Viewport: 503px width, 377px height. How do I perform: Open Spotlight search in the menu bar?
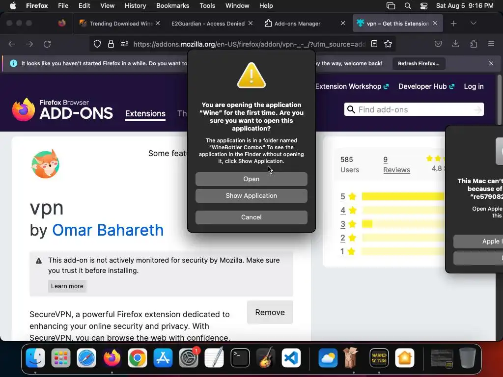(x=407, y=6)
